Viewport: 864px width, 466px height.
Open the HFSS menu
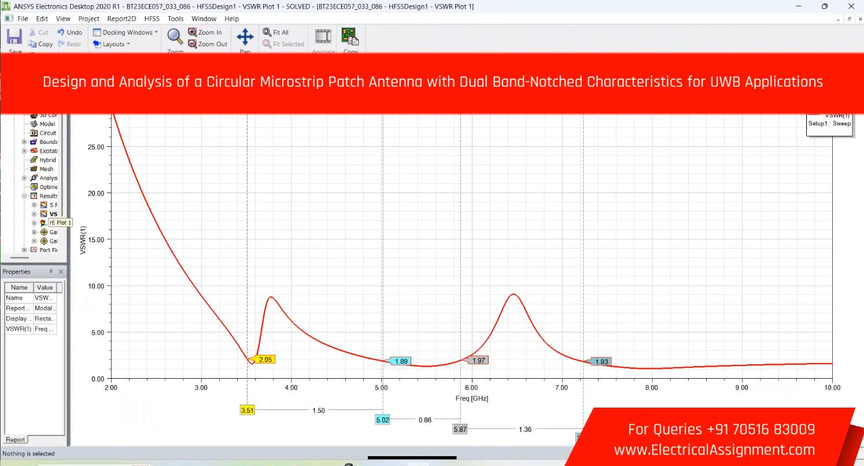(152, 19)
